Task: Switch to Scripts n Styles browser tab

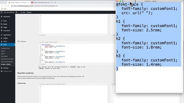Action: pyautogui.click(x=19, y=3)
